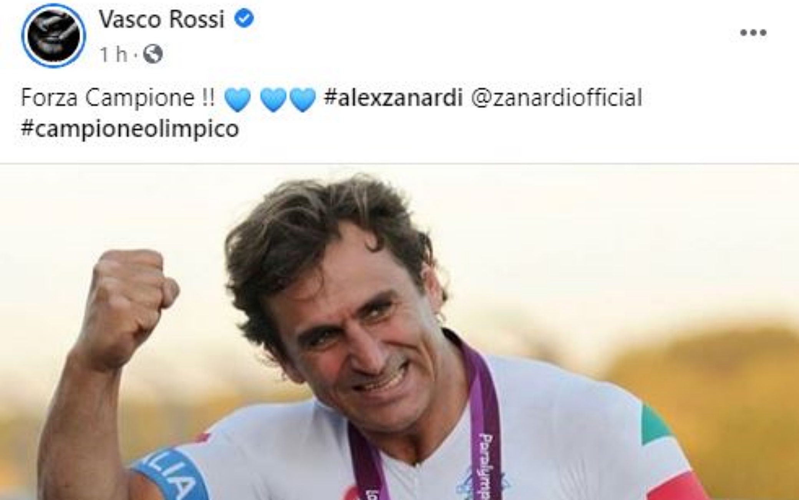This screenshot has width=799, height=500.
Task: Click the last blue heart emoji
Action: pyautogui.click(x=302, y=99)
